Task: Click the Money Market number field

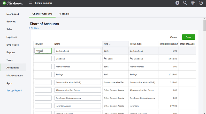Action: tap(43, 67)
